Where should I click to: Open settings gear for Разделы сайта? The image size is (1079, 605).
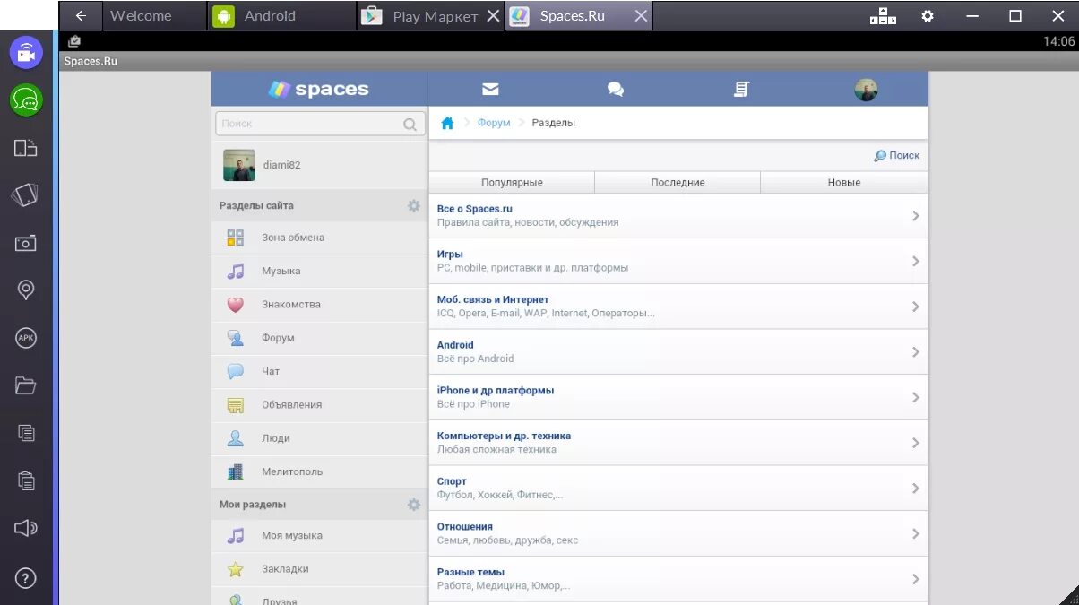(413, 205)
